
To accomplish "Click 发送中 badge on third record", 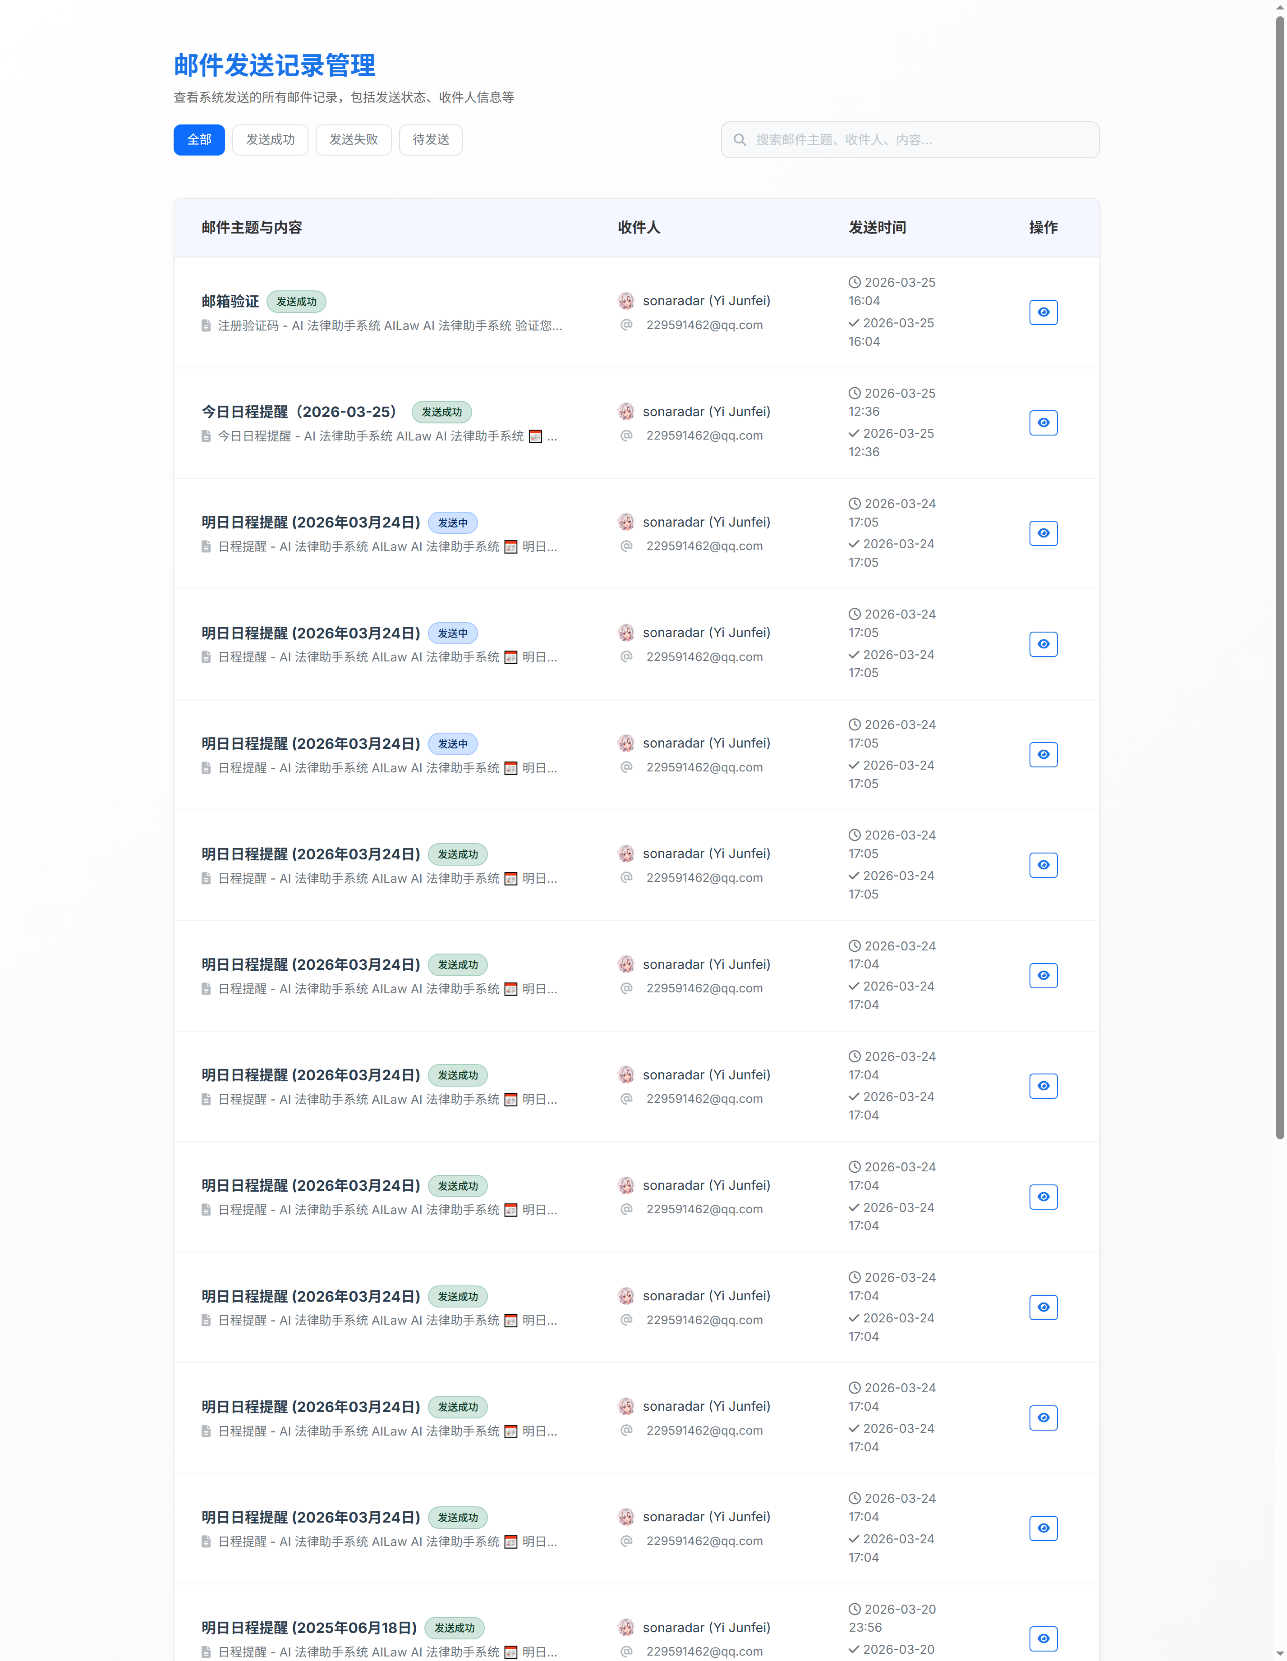I will point(453,523).
